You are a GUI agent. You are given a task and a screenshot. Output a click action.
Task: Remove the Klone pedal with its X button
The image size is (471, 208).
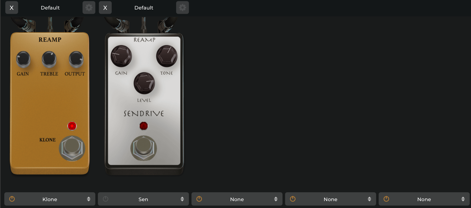pos(11,8)
